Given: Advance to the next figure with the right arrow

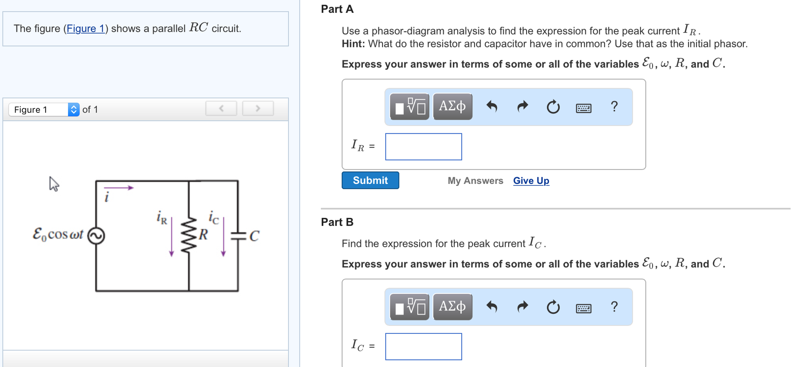Looking at the screenshot, I should [257, 108].
